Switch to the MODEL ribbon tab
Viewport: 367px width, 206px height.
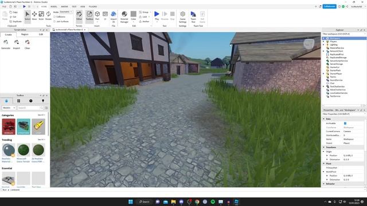pos(53,6)
